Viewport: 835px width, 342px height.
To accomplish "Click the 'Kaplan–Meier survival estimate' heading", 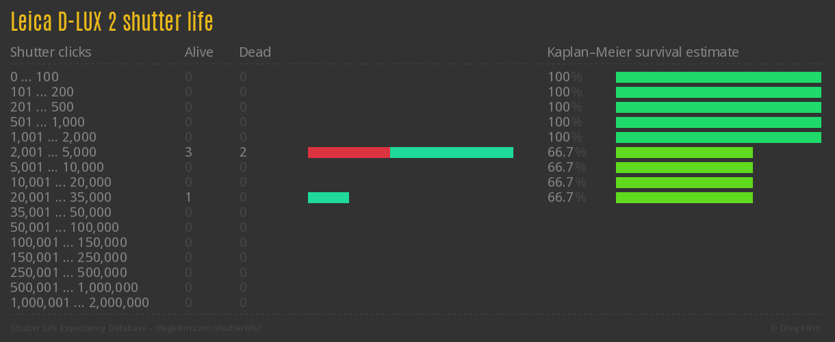I will click(643, 52).
